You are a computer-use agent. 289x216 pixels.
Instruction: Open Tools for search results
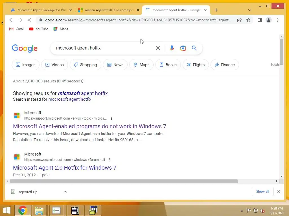(275, 64)
